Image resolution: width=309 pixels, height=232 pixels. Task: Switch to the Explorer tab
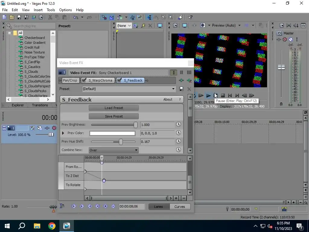18,105
